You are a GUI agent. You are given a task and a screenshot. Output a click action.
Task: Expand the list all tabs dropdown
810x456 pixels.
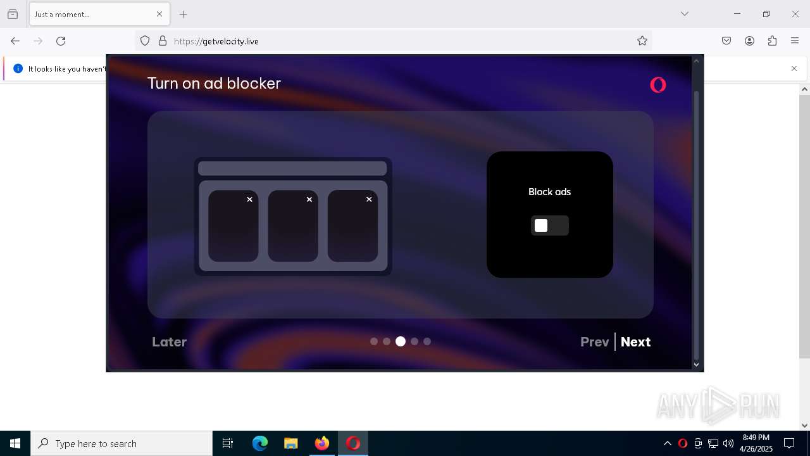click(x=685, y=14)
